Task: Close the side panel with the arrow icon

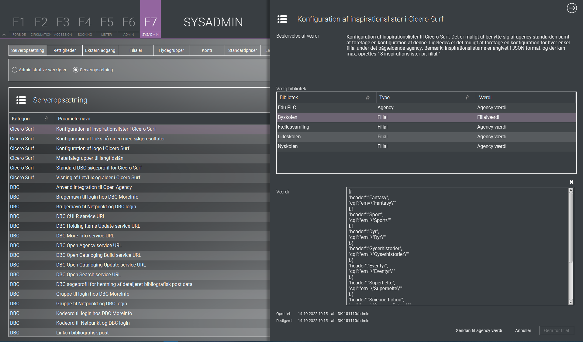Action: coord(572,8)
